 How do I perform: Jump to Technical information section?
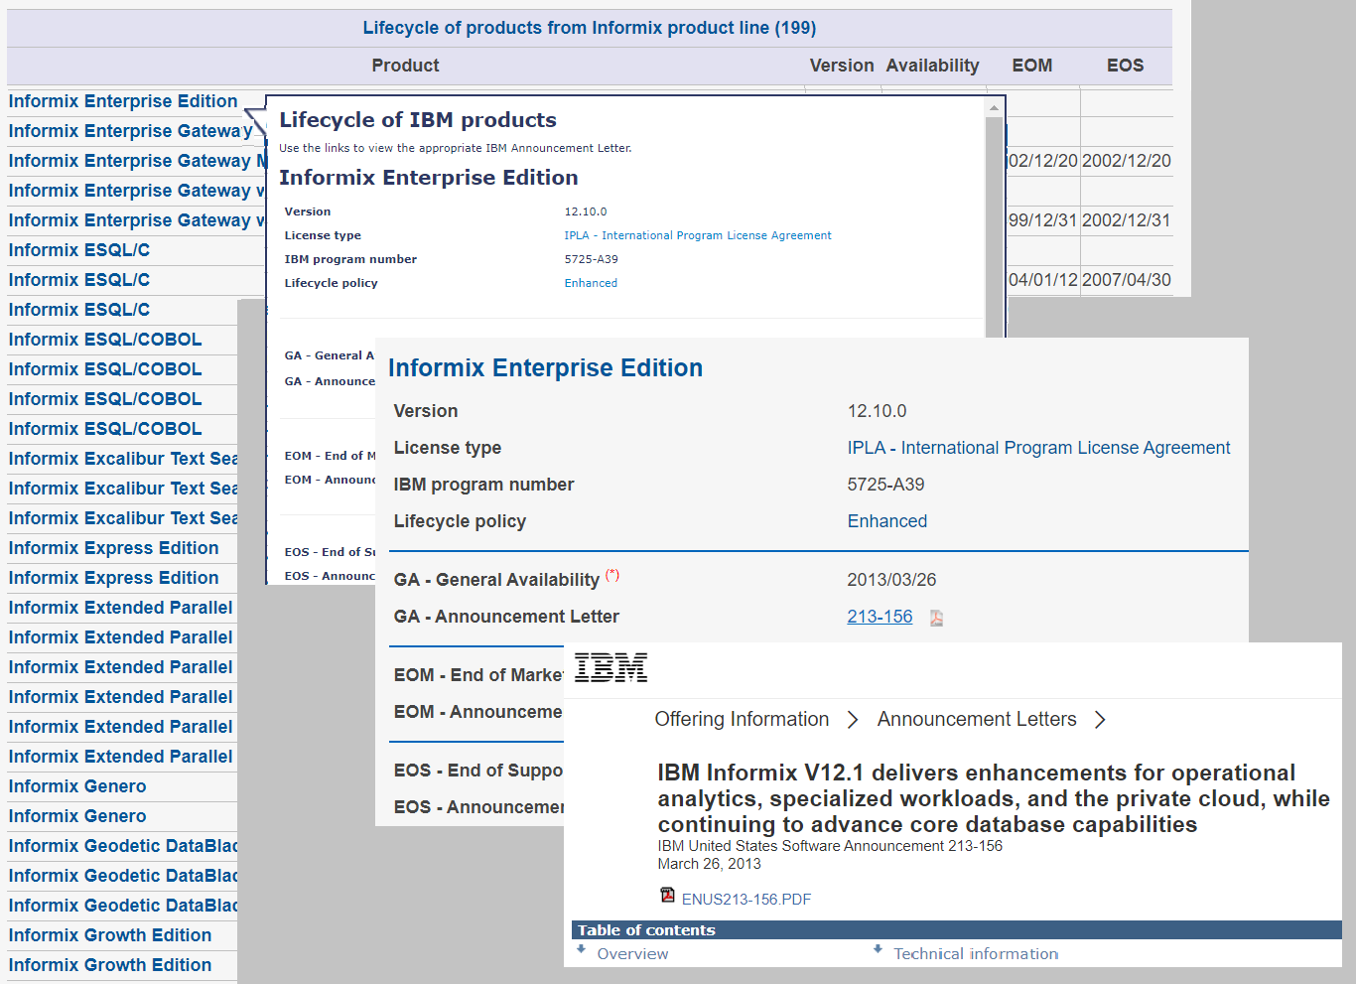[976, 954]
